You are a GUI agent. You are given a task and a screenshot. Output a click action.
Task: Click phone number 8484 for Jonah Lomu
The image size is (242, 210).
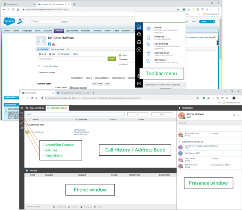tap(187, 167)
